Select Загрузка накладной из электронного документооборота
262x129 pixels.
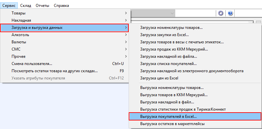[195, 71]
